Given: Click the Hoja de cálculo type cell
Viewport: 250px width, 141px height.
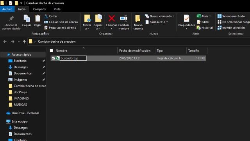Looking at the screenshot, I should (x=170, y=58).
